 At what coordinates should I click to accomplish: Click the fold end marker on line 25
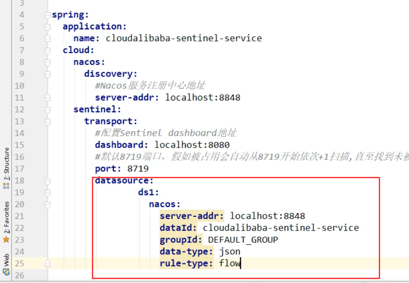48,264
